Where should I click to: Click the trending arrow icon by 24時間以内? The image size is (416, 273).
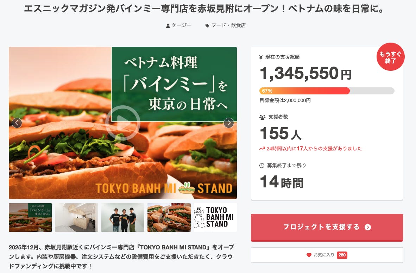pyautogui.click(x=262, y=149)
